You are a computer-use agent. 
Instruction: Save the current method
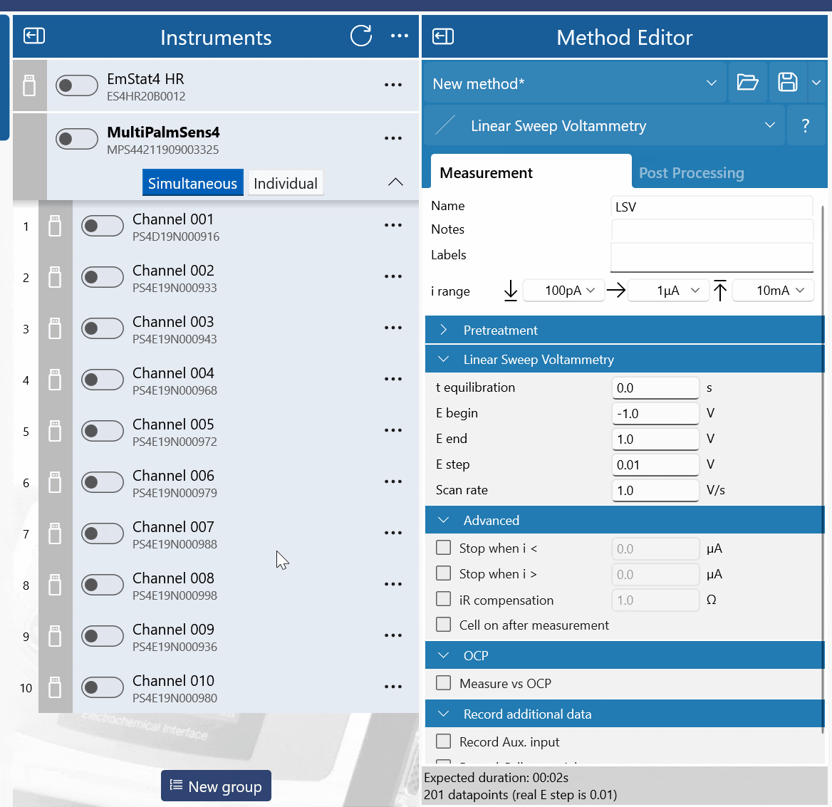tap(787, 83)
